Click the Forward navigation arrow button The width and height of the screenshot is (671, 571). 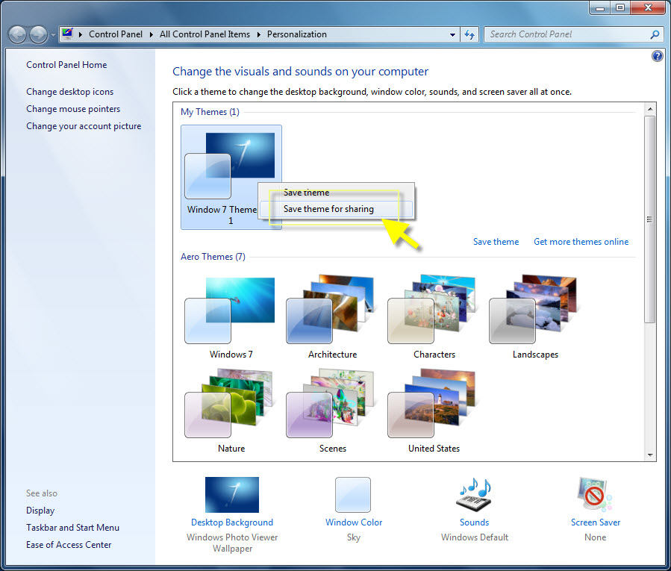pyautogui.click(x=39, y=34)
